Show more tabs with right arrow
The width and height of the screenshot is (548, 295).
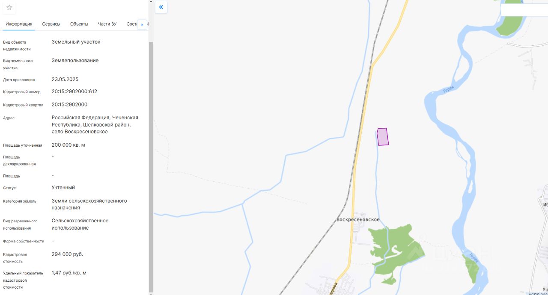coord(142,25)
